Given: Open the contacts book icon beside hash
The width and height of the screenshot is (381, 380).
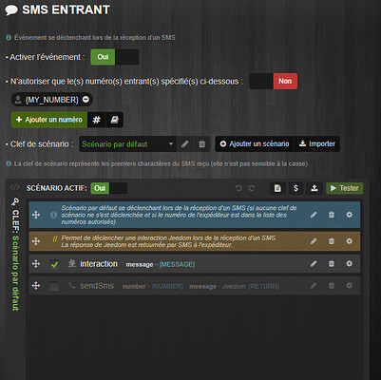Looking at the screenshot, I should click(x=114, y=120).
